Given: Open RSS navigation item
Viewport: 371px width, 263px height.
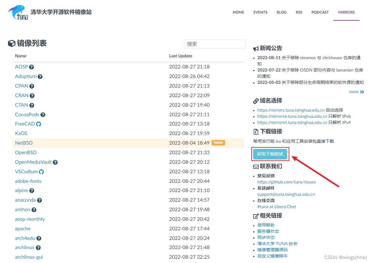Looking at the screenshot, I should coord(299,12).
